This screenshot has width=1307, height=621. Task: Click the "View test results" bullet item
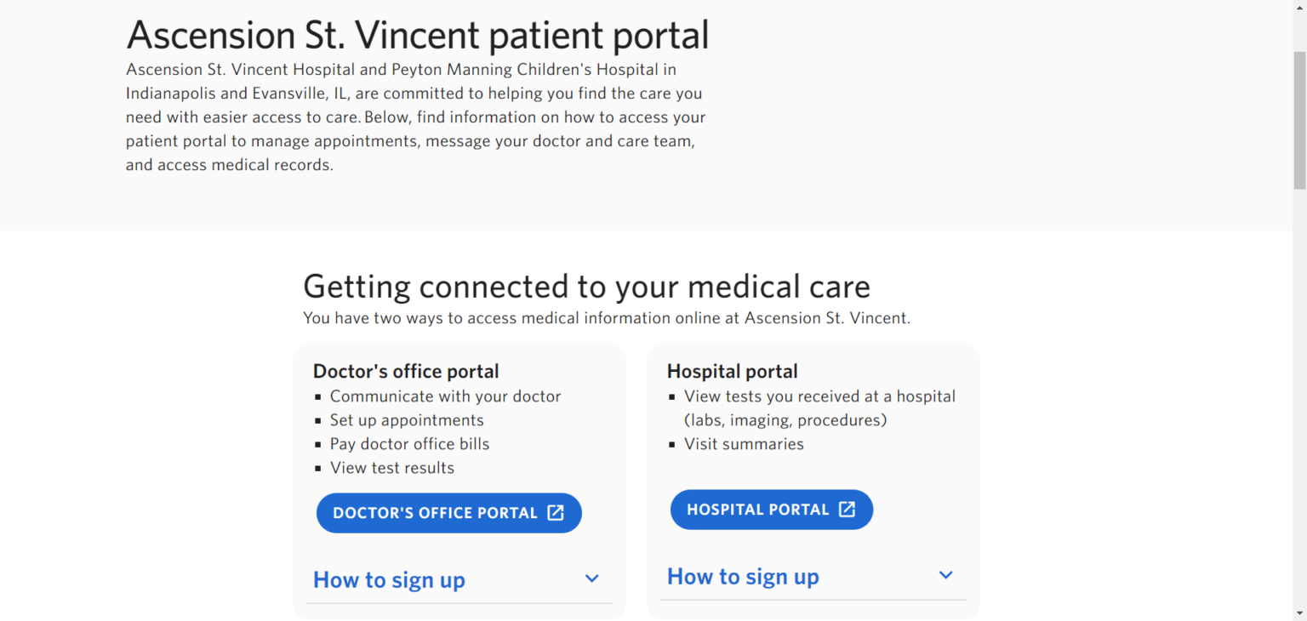pos(392,468)
